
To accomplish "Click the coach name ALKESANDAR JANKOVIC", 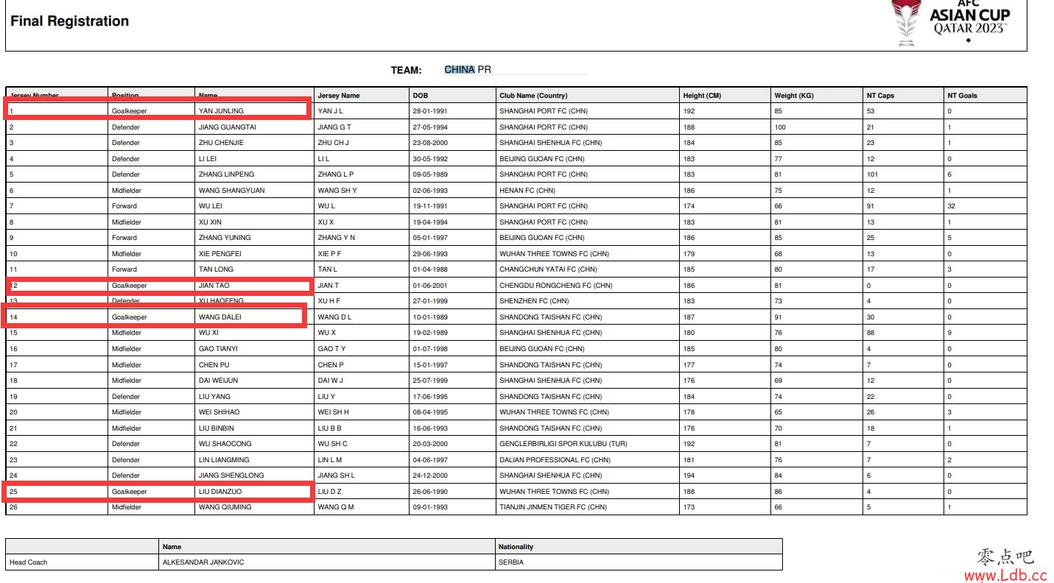I will click(x=203, y=562).
